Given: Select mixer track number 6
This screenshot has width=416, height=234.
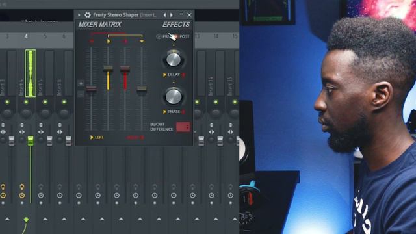Looking at the screenshot, I should 64,36.
